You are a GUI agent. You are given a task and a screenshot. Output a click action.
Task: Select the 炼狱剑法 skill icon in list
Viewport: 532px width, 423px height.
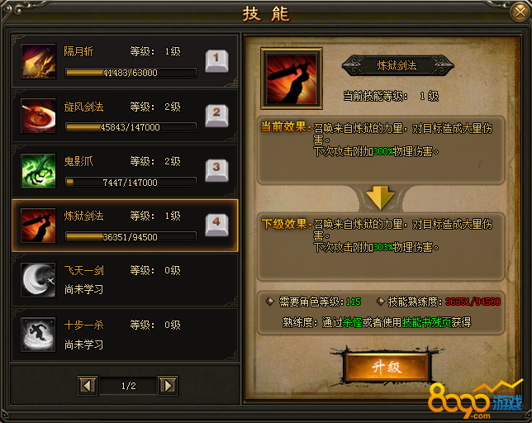coord(38,226)
